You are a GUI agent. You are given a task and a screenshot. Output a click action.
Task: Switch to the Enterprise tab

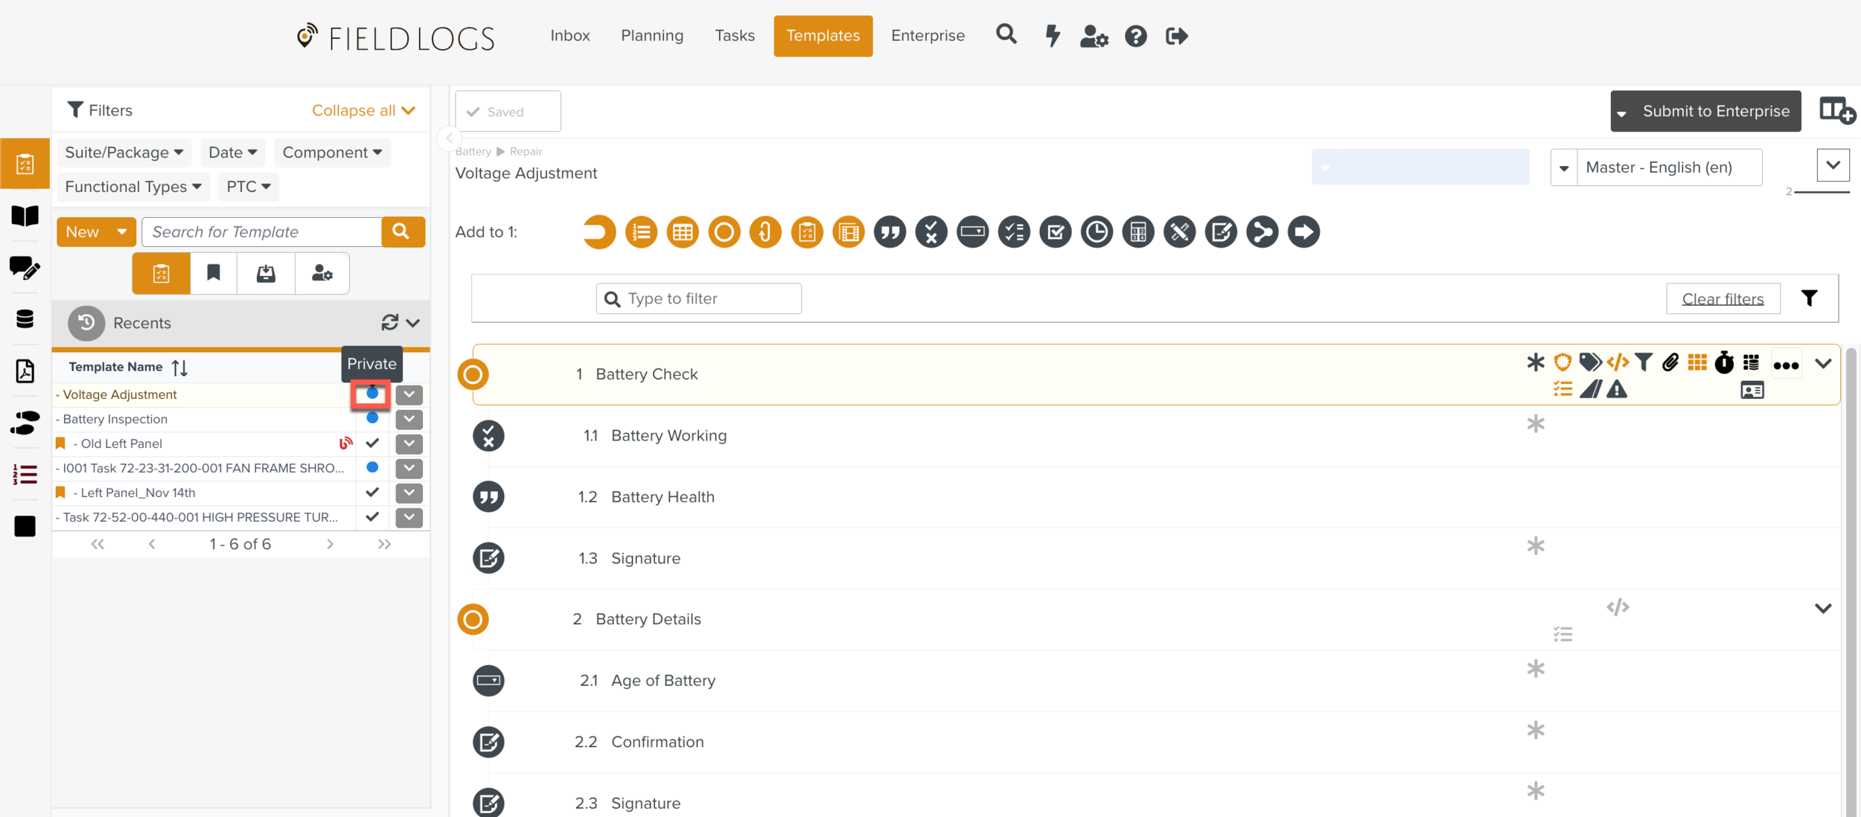[927, 36]
